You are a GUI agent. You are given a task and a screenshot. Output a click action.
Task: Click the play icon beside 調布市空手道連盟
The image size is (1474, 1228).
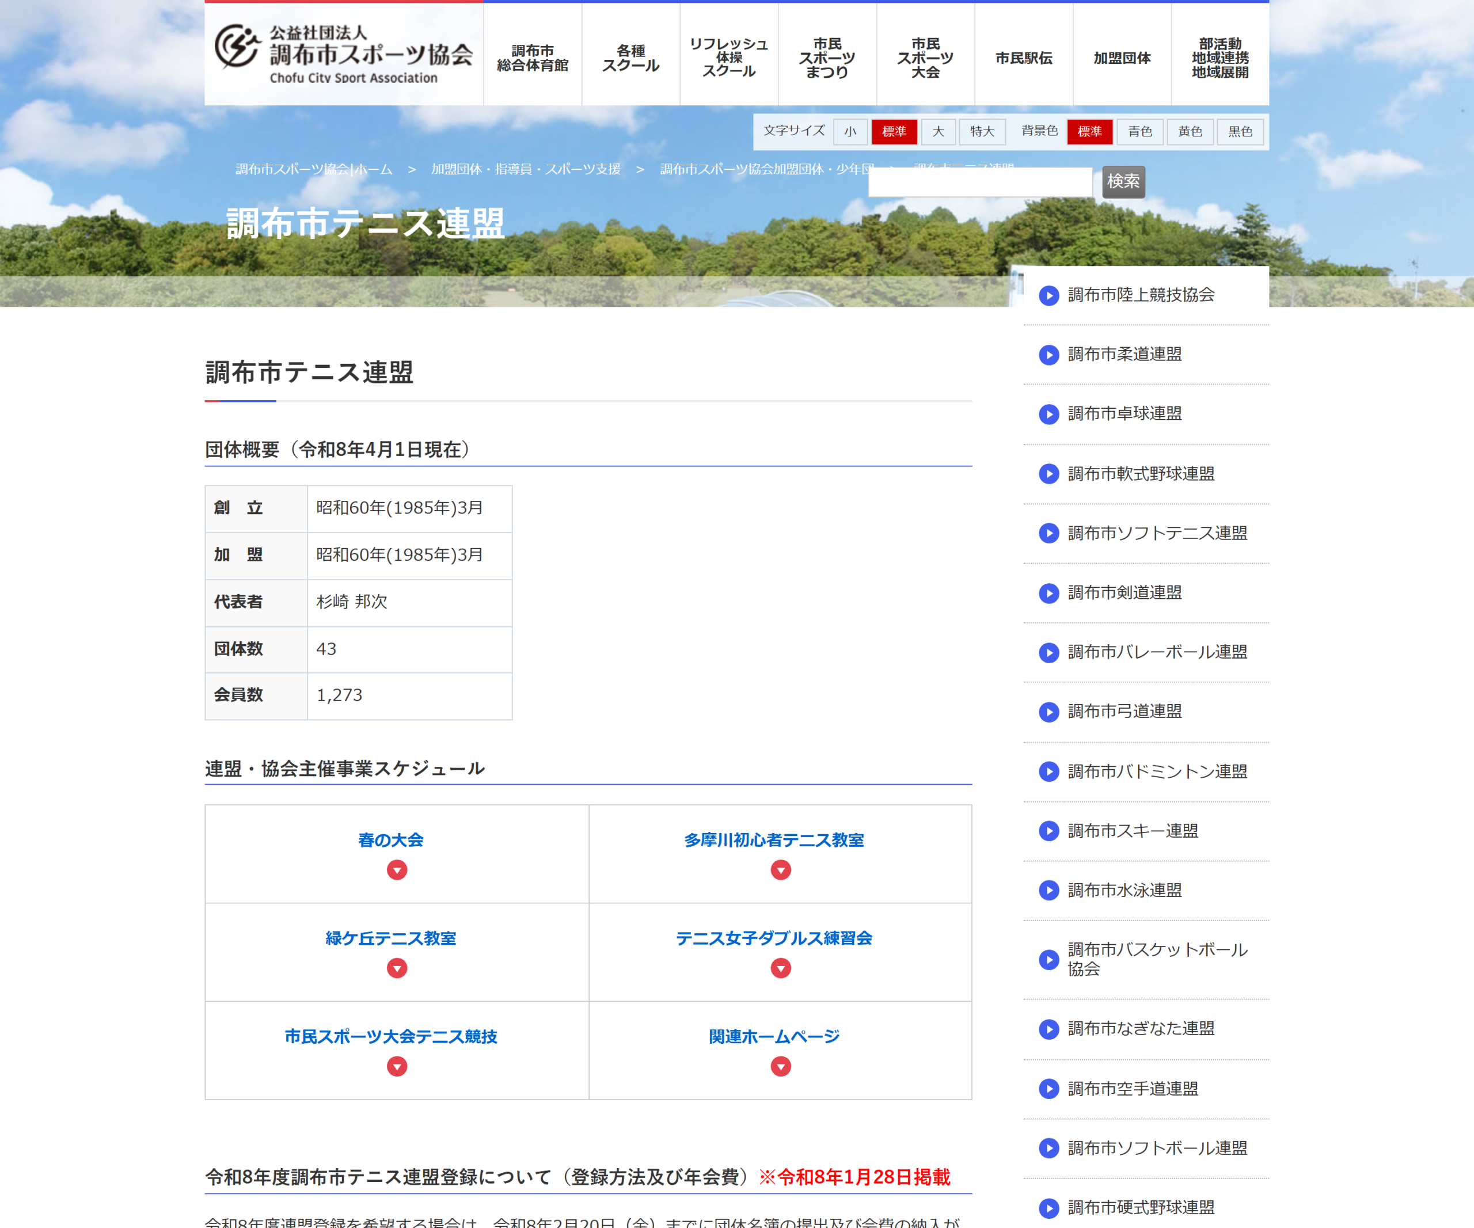coord(1048,1089)
